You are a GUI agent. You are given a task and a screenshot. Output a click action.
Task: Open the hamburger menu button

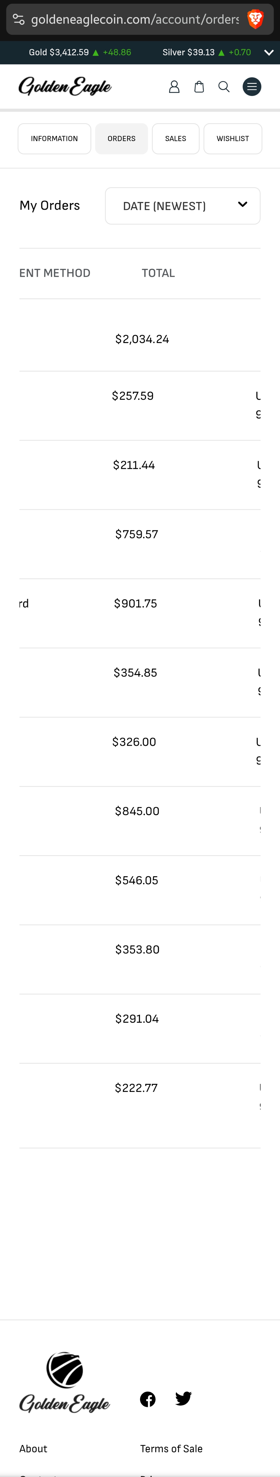click(x=252, y=87)
